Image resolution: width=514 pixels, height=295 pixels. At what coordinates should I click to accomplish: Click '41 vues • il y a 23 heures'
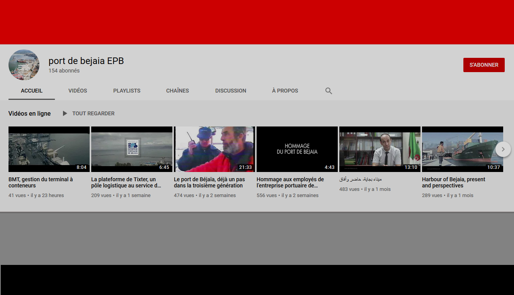click(x=36, y=196)
